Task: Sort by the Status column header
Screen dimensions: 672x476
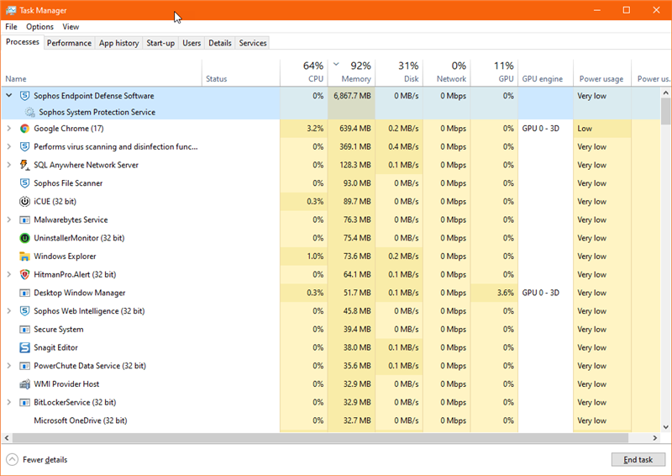Action: click(241, 73)
